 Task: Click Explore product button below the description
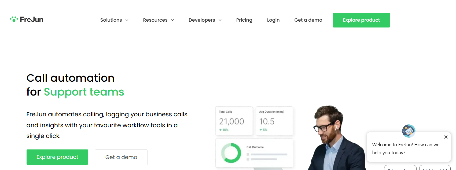click(x=57, y=157)
